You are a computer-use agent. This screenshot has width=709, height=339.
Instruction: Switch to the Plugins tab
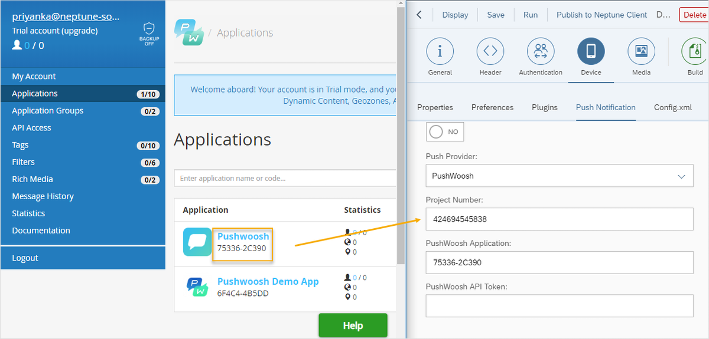[544, 107]
